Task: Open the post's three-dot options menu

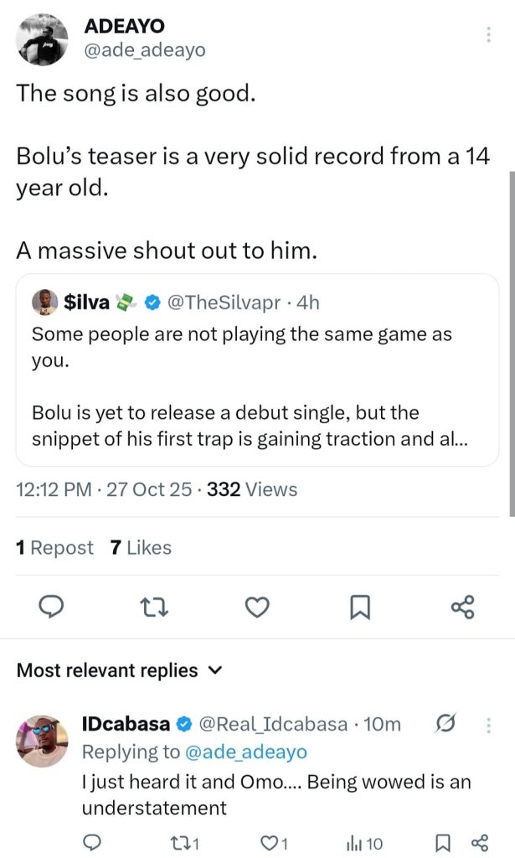Action: [489, 35]
